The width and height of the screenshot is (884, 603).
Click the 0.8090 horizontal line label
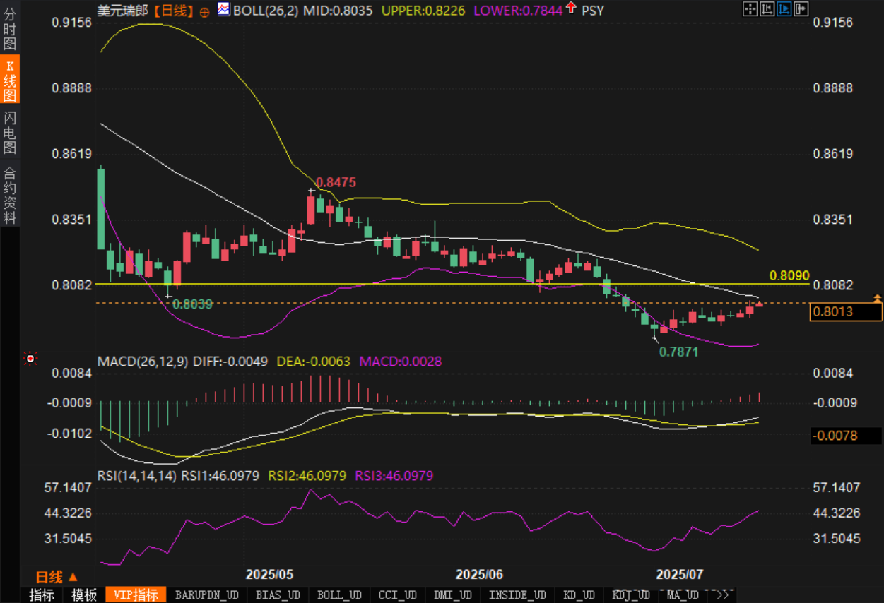point(789,275)
